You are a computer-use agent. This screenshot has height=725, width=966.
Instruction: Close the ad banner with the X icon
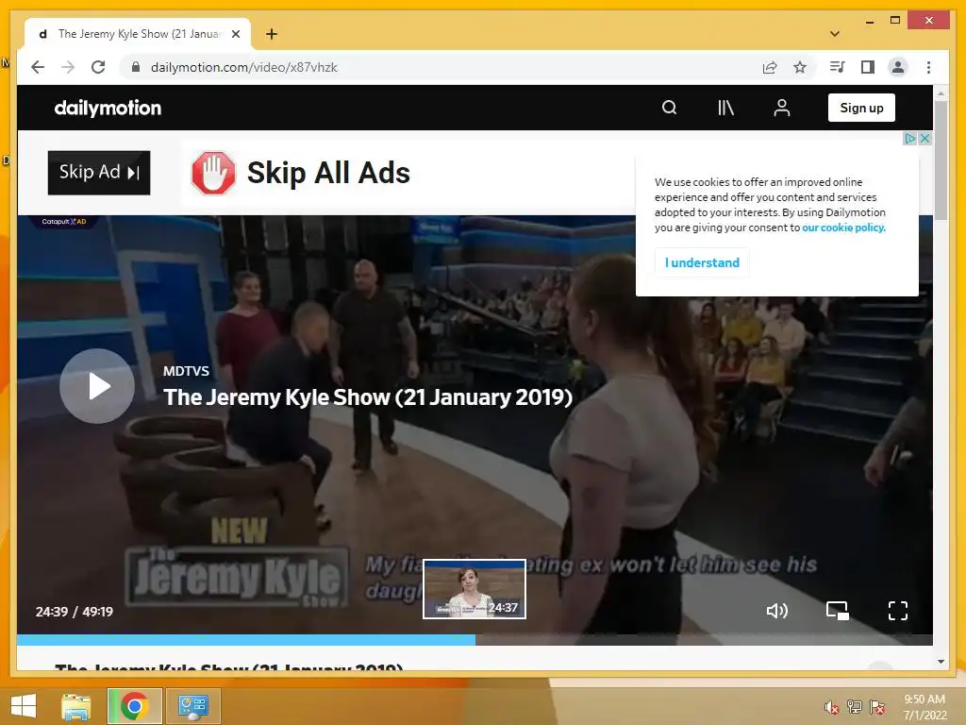click(924, 138)
